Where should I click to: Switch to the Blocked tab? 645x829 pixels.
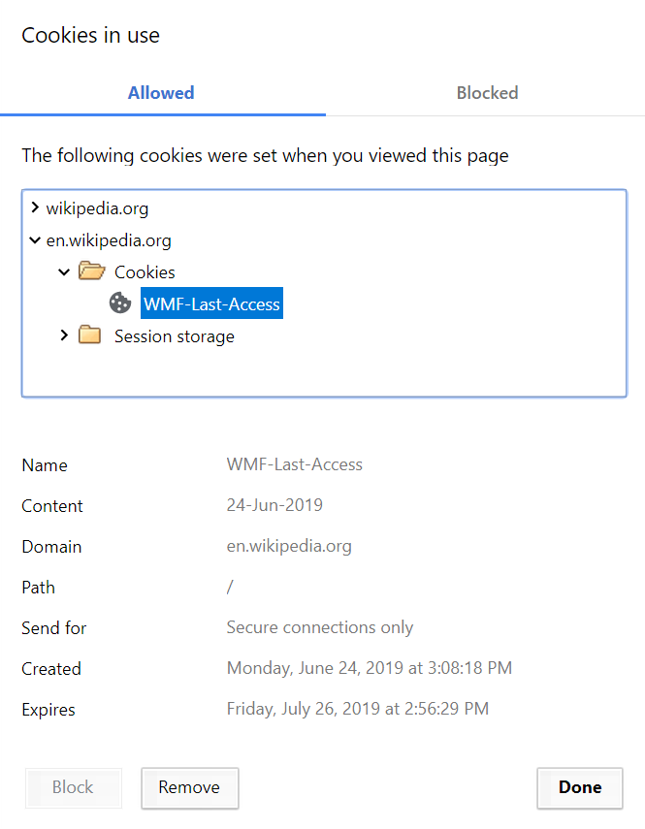[x=487, y=93]
